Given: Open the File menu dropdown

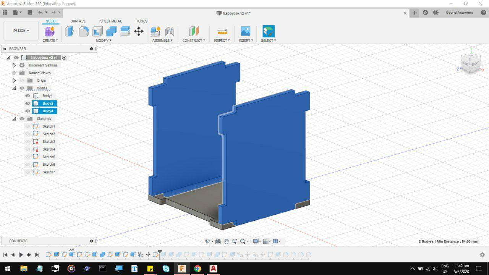Looking at the screenshot, I should point(17,13).
